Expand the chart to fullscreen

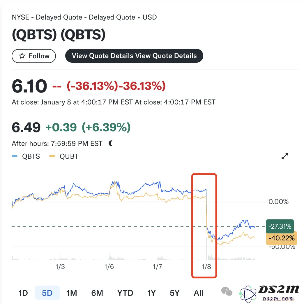[284, 156]
